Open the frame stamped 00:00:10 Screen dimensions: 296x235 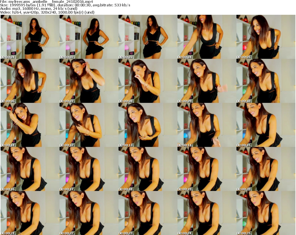pos(266,81)
